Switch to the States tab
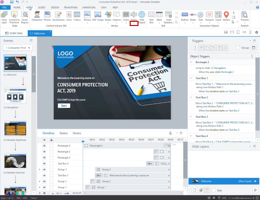 coord(63,133)
